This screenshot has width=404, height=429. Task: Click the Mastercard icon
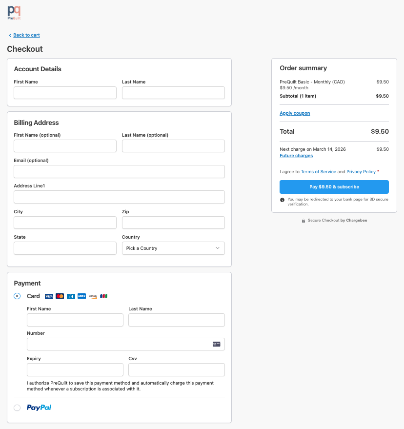60,296
